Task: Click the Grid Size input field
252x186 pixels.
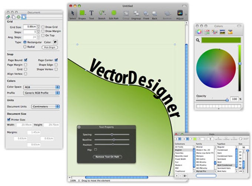Action: 30,27
